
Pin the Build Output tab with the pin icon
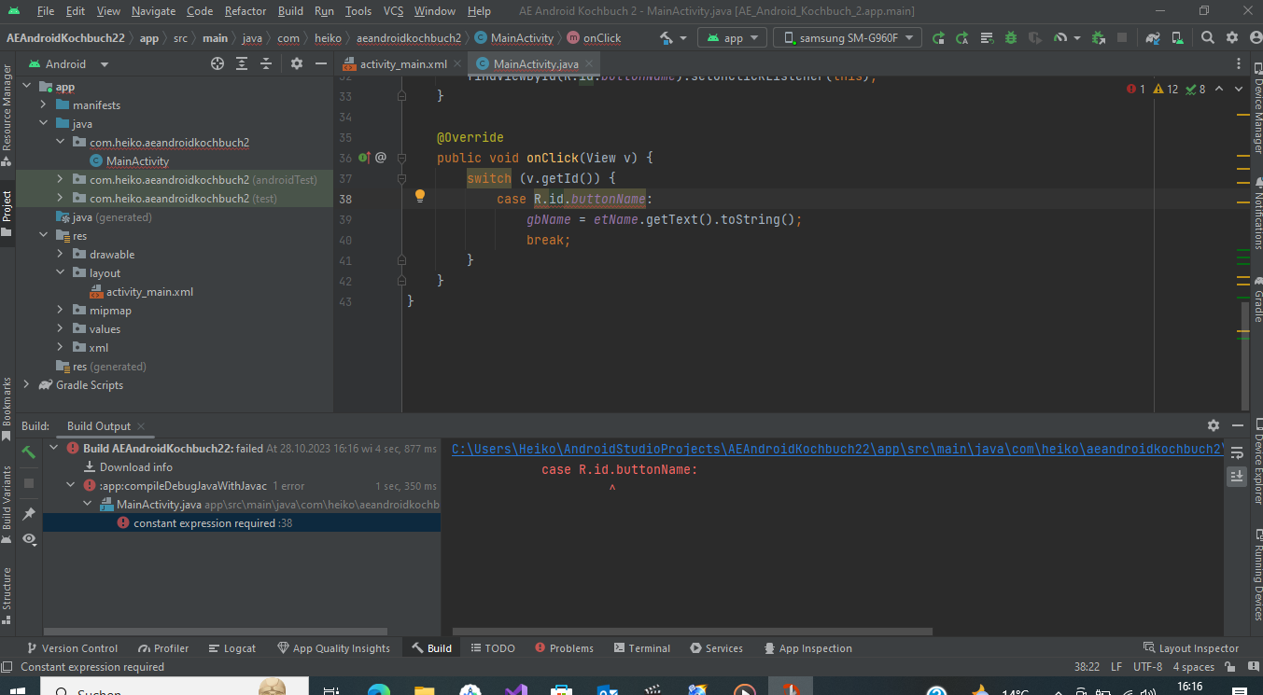pyautogui.click(x=29, y=514)
